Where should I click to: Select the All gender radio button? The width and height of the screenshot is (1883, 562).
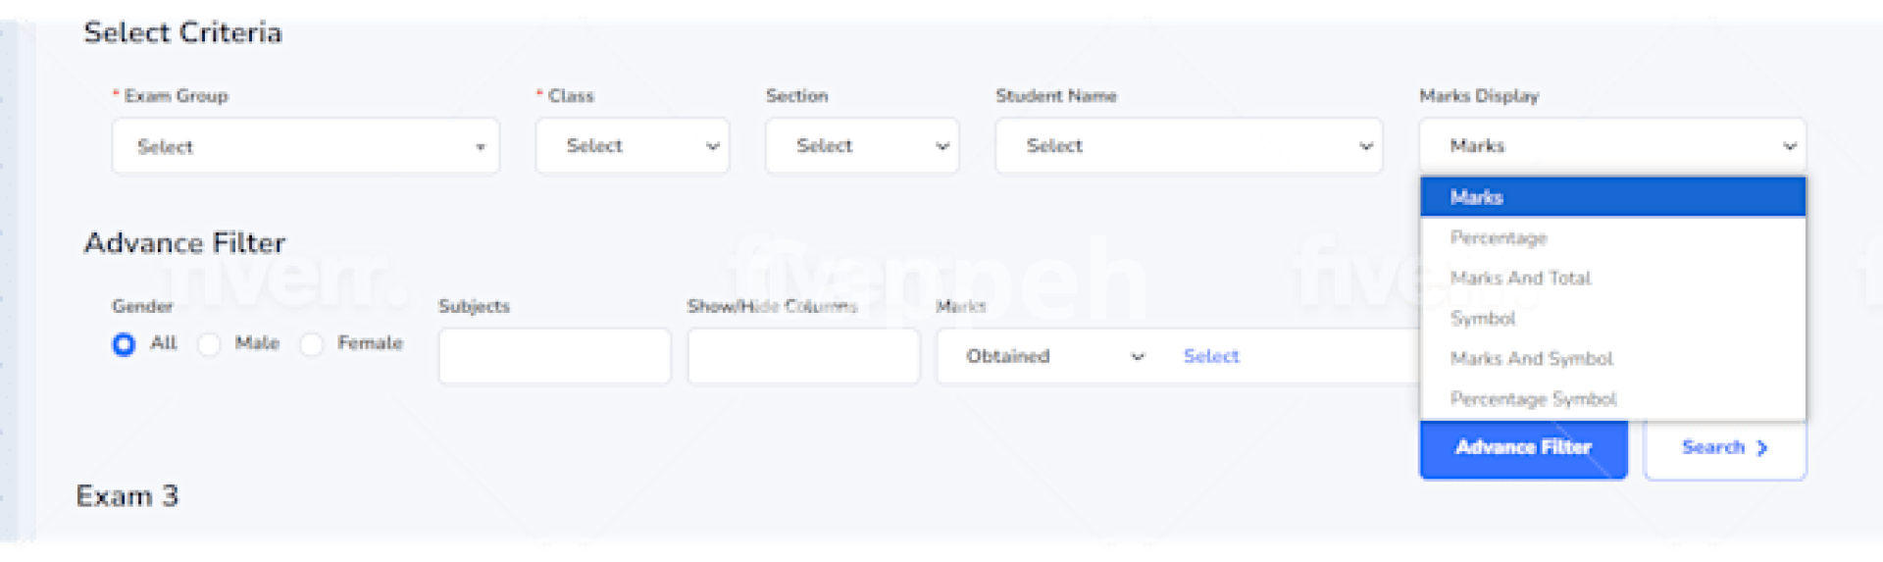click(x=124, y=344)
